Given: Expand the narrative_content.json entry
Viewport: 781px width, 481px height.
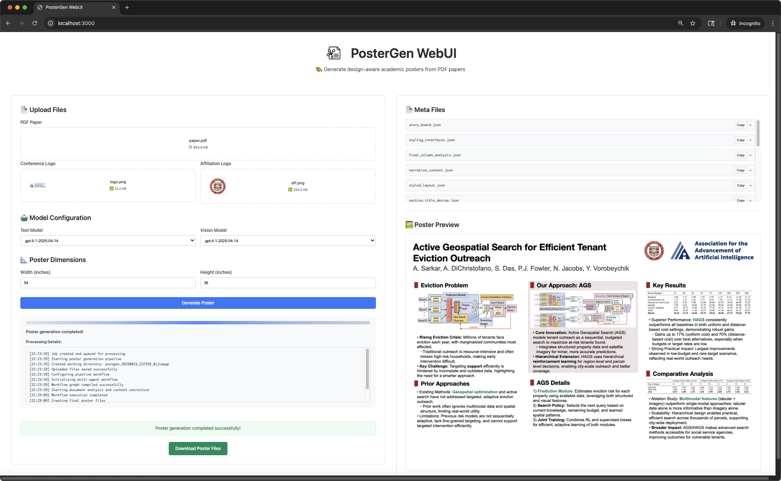Looking at the screenshot, I should 750,170.
